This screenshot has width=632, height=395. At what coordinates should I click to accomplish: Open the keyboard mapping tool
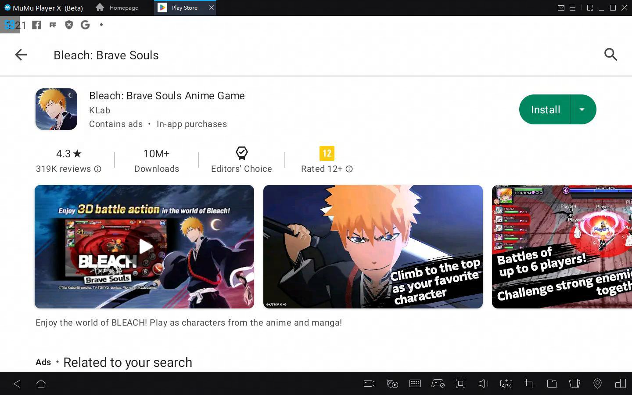(415, 384)
